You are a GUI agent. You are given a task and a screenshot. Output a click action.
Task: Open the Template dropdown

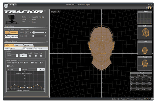tap(33, 69)
